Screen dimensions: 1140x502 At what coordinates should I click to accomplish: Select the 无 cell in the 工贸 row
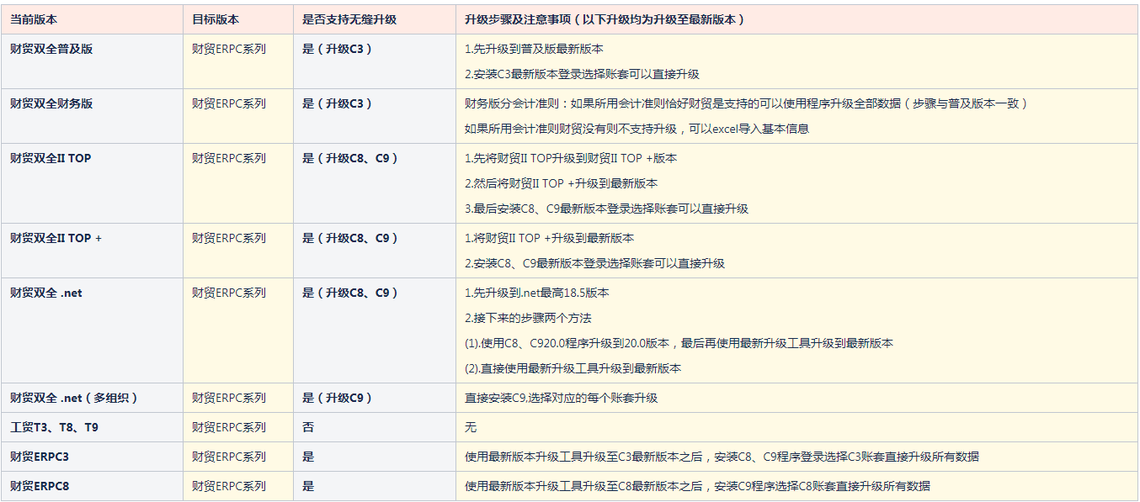click(471, 427)
